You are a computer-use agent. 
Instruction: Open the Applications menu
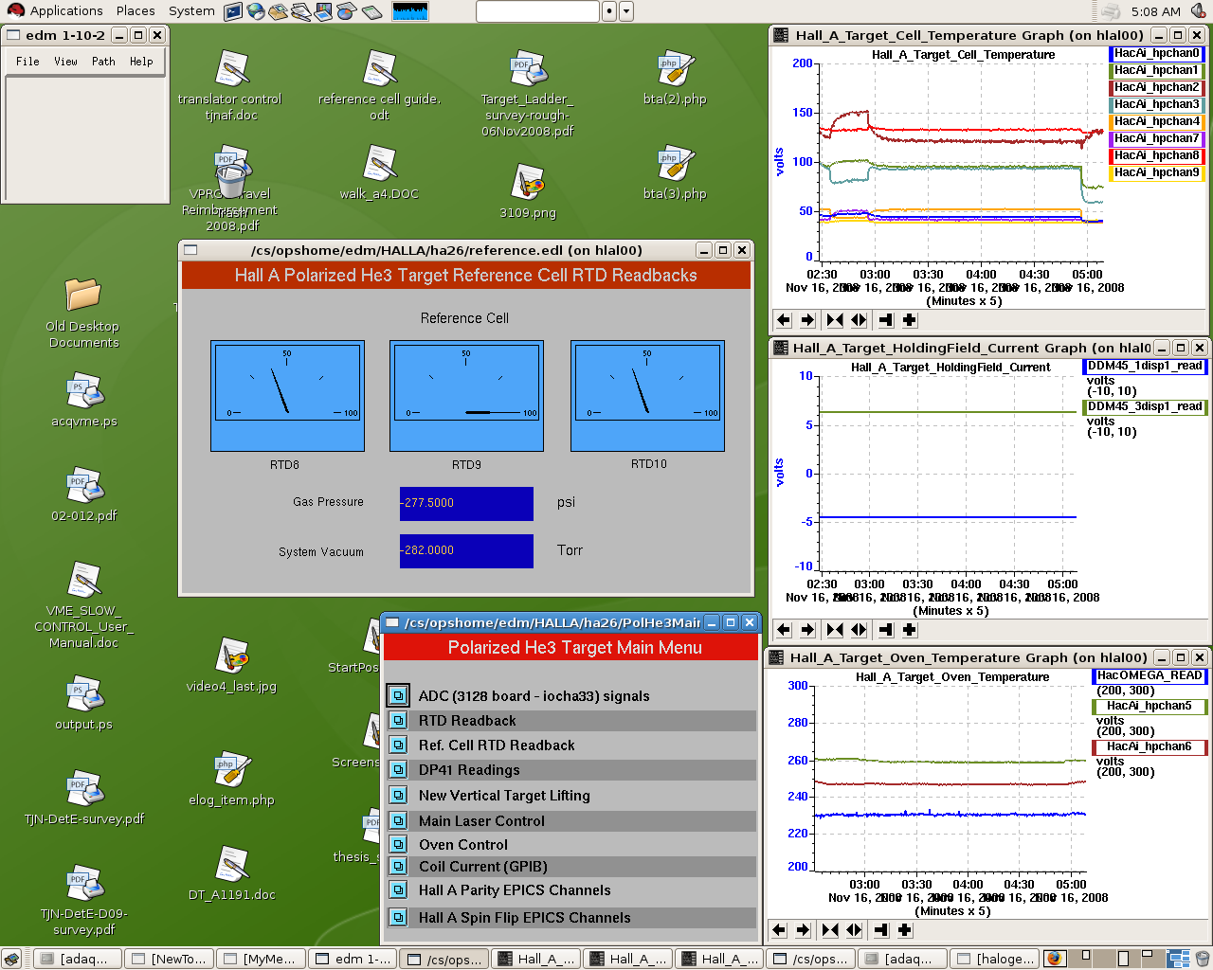pos(55,11)
